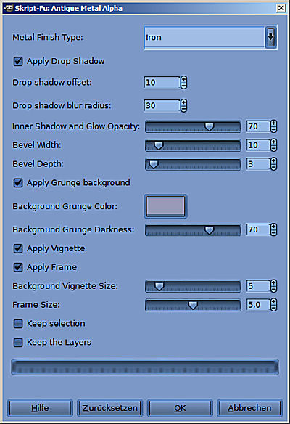Screen dimensions: 290x424
Task: Disable the Apply Vignette option
Action: (18, 248)
